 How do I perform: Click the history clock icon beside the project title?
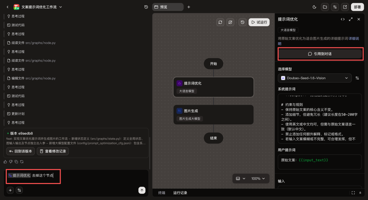click(146, 7)
